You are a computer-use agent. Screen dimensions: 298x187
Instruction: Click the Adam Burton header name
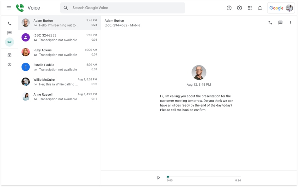(x=114, y=21)
